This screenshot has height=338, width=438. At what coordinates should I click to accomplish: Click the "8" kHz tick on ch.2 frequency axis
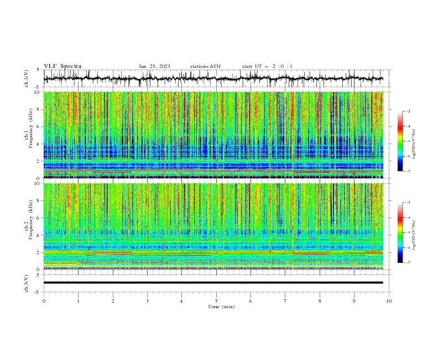click(x=39, y=201)
